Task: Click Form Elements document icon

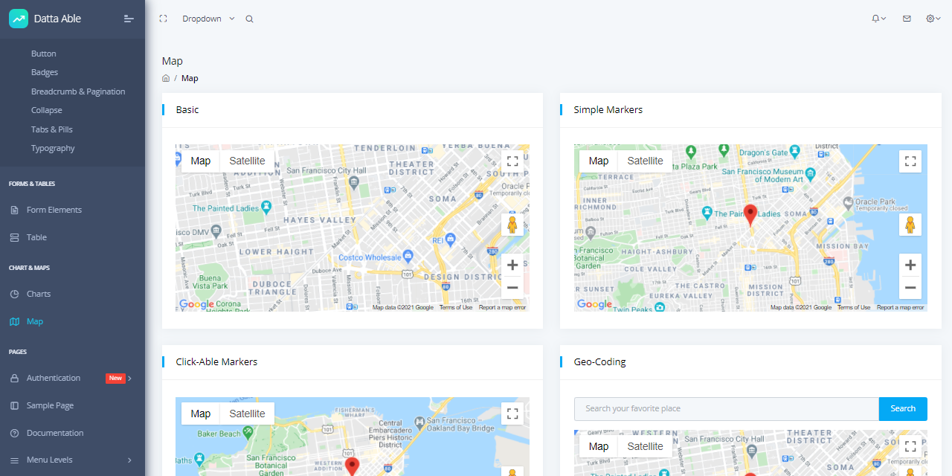Action: pyautogui.click(x=14, y=210)
